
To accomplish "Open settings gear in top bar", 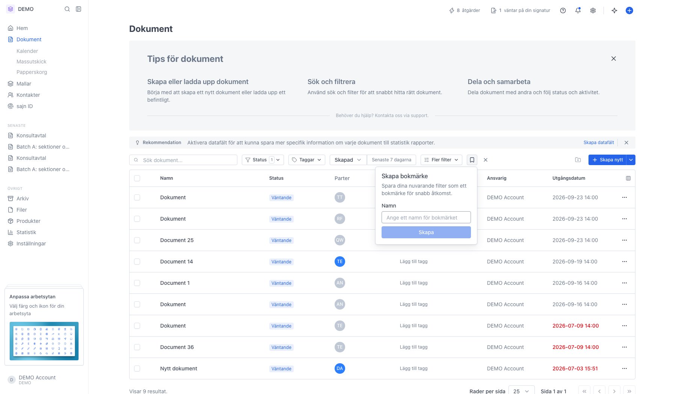I will click(593, 11).
